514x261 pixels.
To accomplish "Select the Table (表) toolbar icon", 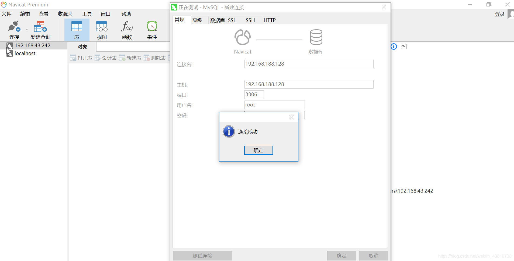I will pyautogui.click(x=77, y=30).
